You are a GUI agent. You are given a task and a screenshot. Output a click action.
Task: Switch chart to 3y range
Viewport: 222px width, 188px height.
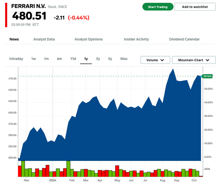pyautogui.click(x=98, y=59)
